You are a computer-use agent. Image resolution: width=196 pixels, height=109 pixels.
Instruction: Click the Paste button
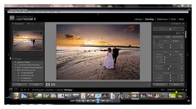36,85
